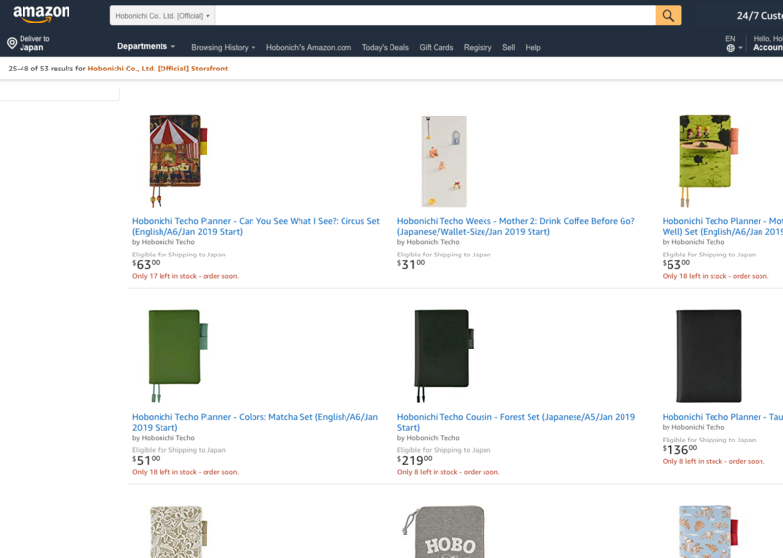
Task: Click the Hobonichi Techo Cousin Forest Set title
Action: (x=516, y=422)
